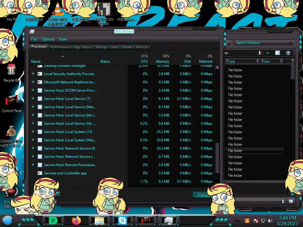Click Task Manager taskbar icon
Image resolution: width=303 pixels, height=227 pixels.
pyautogui.click(x=168, y=220)
